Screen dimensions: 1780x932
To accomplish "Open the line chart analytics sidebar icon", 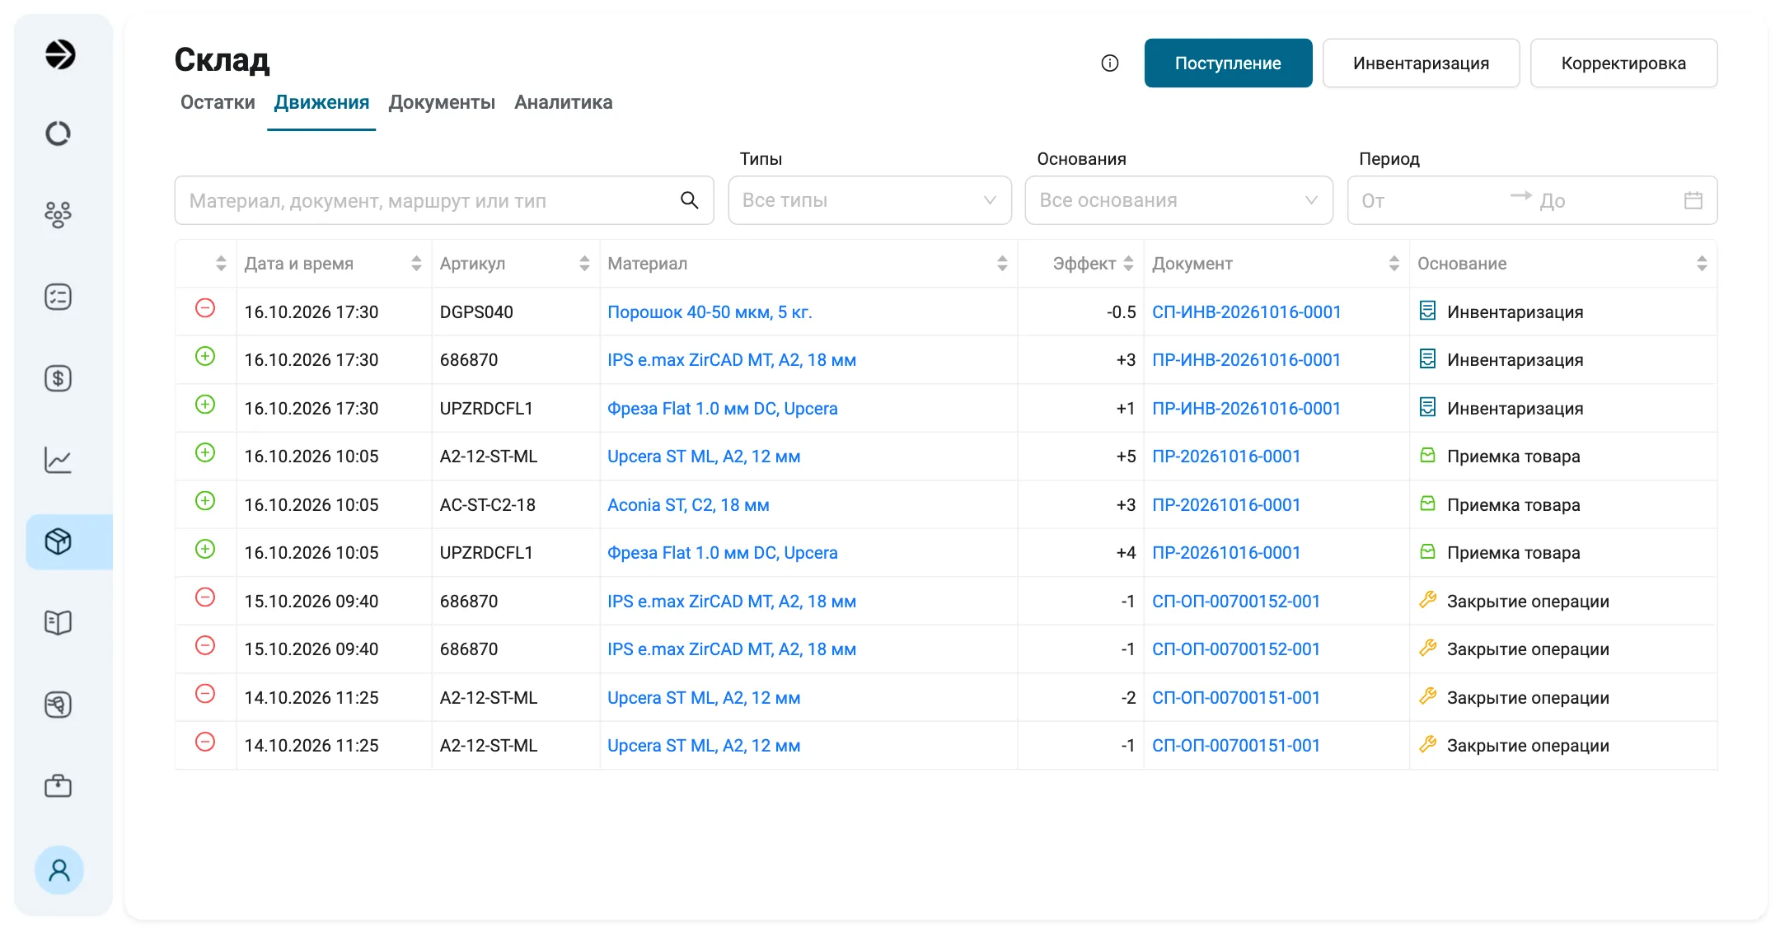I will 58,460.
